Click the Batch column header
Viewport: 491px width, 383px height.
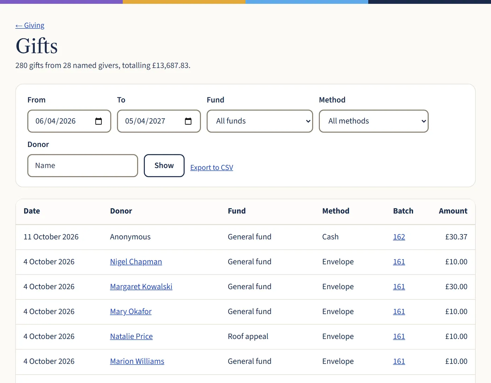pos(403,211)
